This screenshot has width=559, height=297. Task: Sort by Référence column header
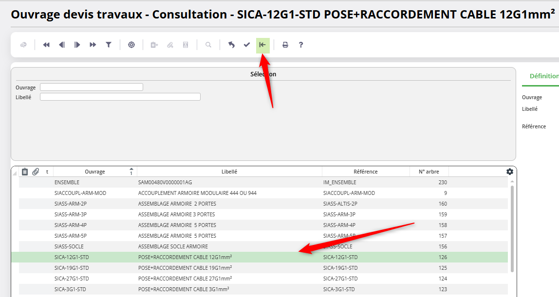365,172
